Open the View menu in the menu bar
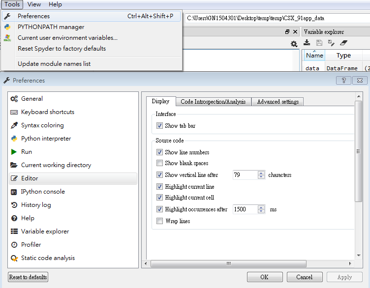The height and width of the screenshot is (288, 370). pos(34,4)
